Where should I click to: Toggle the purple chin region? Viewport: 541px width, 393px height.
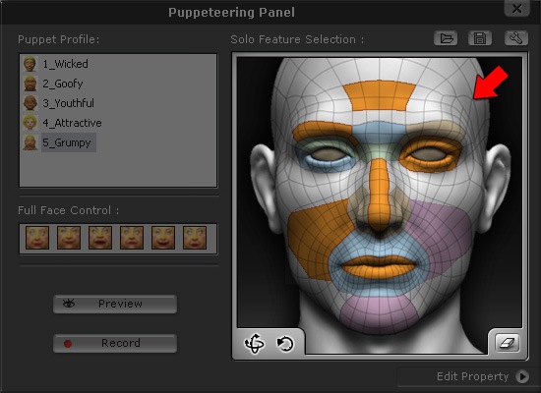coord(379,314)
